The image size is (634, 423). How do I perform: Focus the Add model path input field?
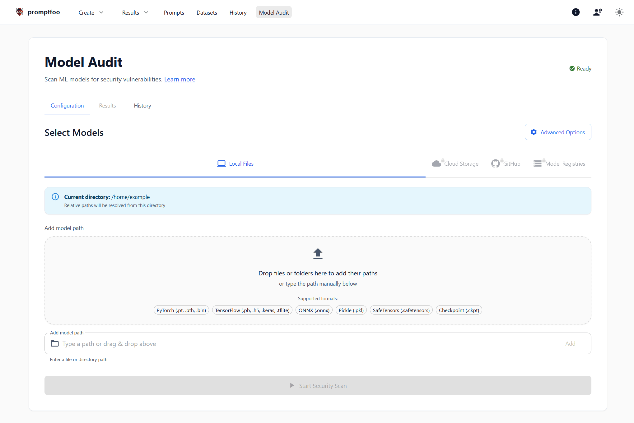pyautogui.click(x=311, y=343)
